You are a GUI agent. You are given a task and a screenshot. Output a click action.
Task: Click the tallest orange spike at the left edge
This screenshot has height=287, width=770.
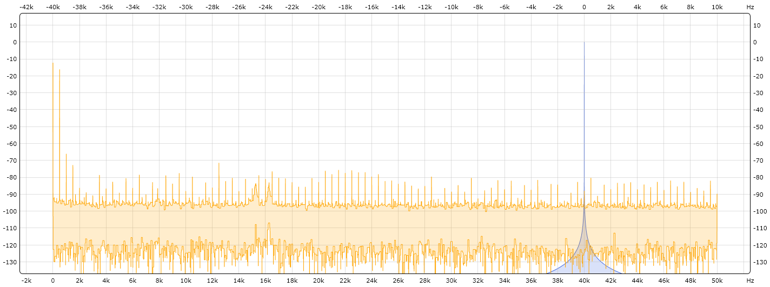[x=53, y=64]
